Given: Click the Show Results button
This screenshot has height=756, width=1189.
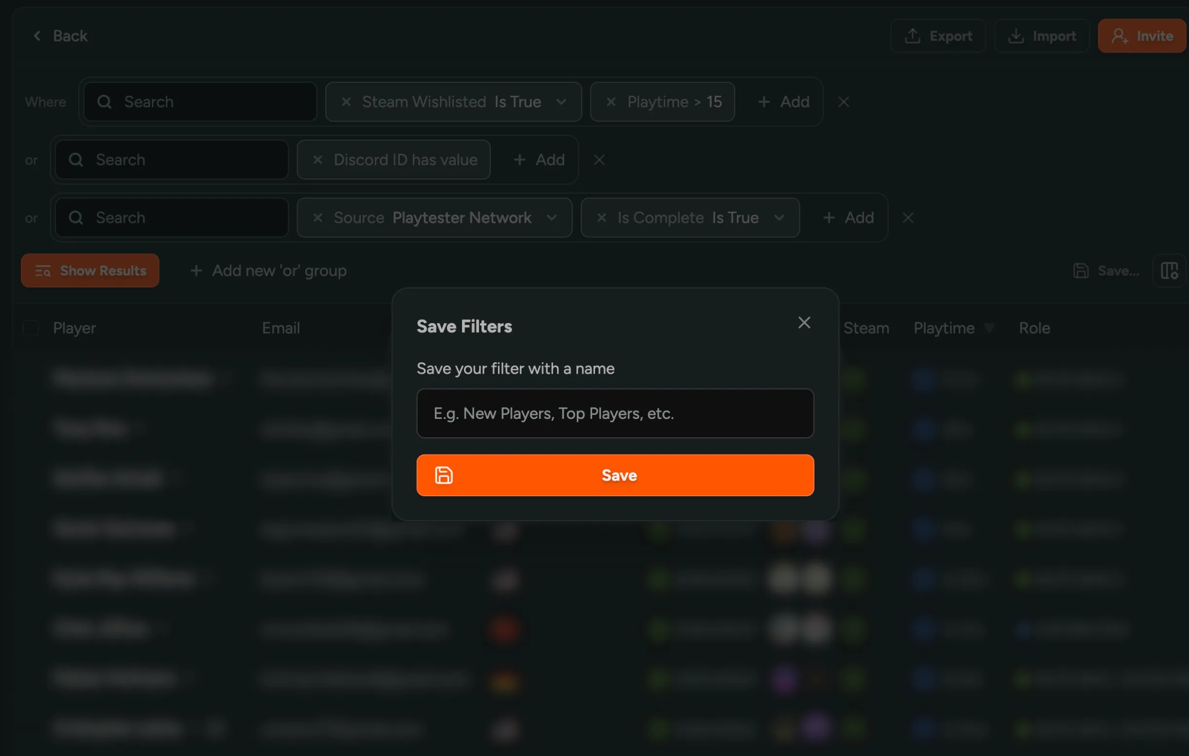Looking at the screenshot, I should point(90,270).
